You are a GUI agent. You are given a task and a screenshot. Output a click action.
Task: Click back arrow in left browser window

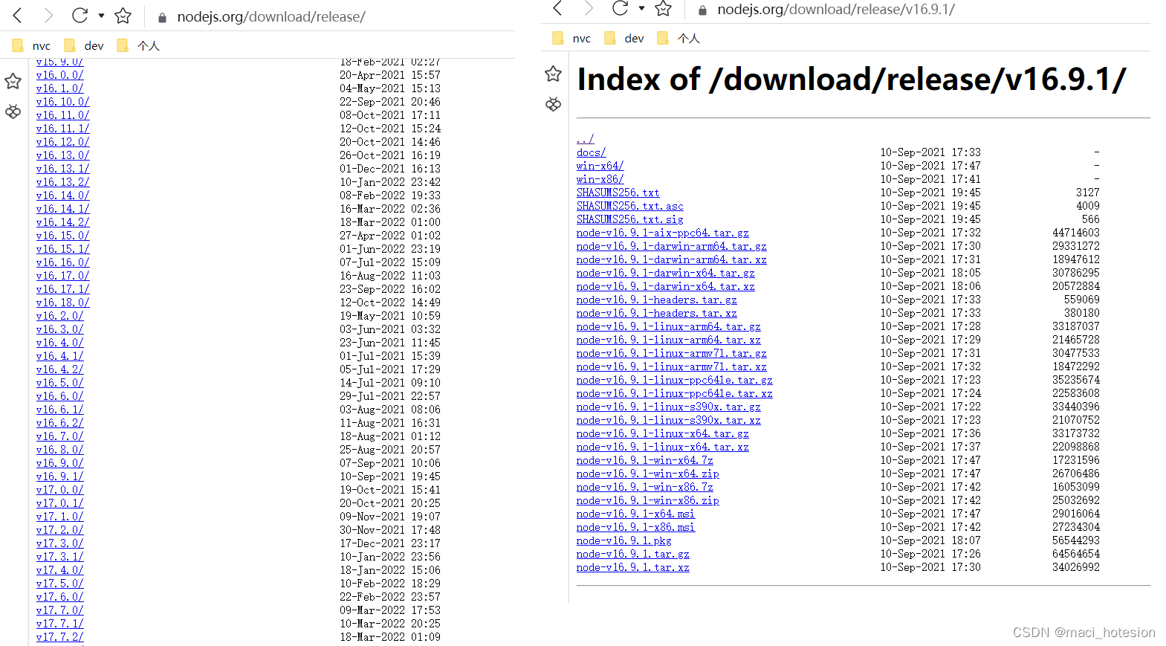[x=18, y=16]
